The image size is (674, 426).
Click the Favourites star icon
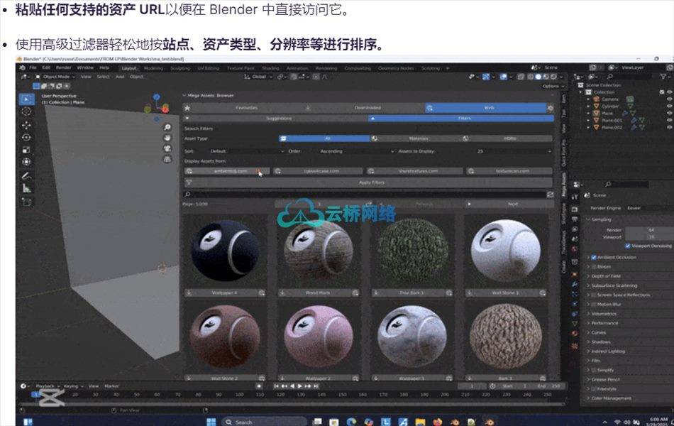[187, 108]
